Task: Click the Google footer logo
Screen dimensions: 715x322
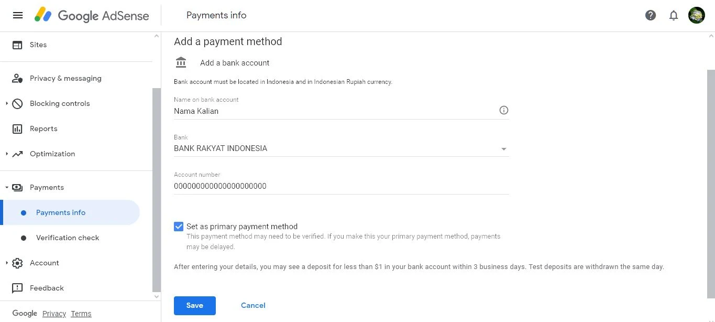Action: (x=25, y=313)
